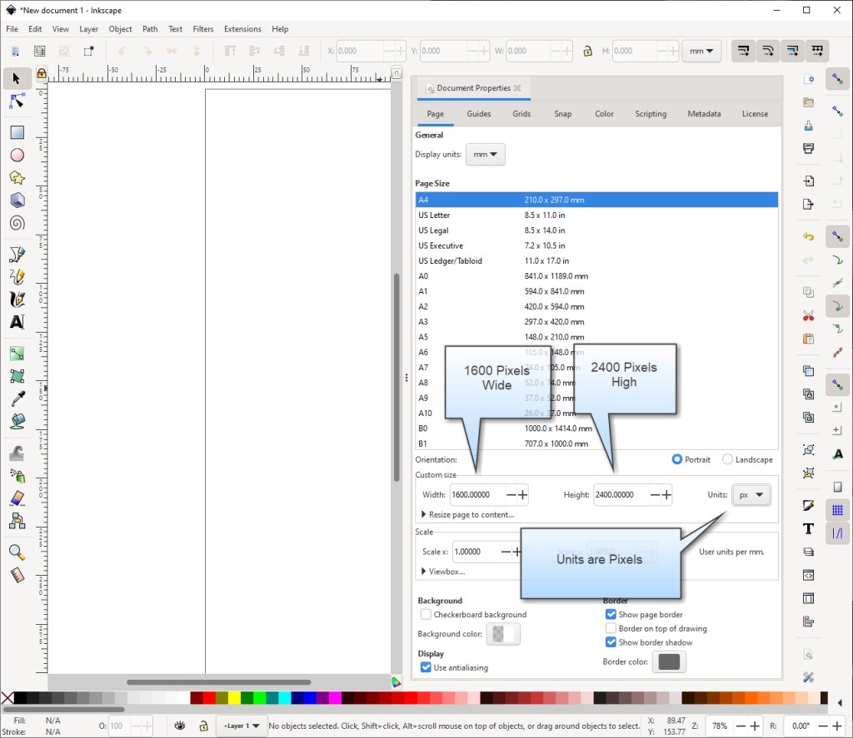Image resolution: width=853 pixels, height=738 pixels.
Task: Uncheck Show page border
Action: tap(611, 615)
